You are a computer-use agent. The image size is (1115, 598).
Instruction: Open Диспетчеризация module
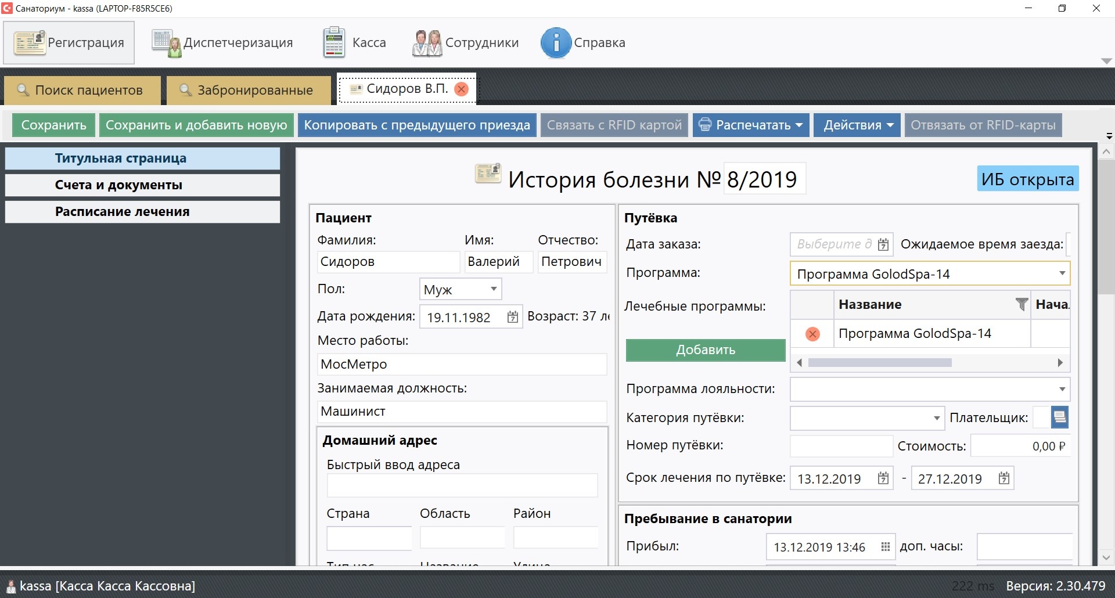(167, 43)
